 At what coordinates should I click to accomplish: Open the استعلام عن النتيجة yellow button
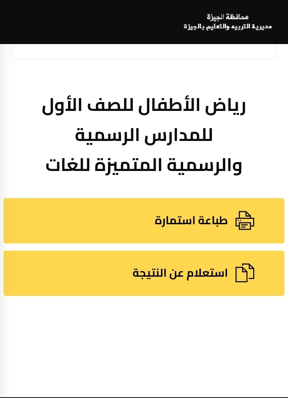pos(144,273)
